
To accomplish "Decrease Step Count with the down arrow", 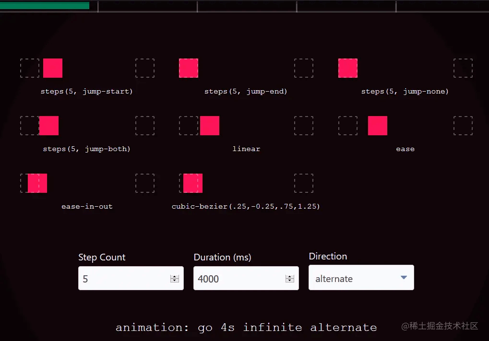I will click(175, 281).
